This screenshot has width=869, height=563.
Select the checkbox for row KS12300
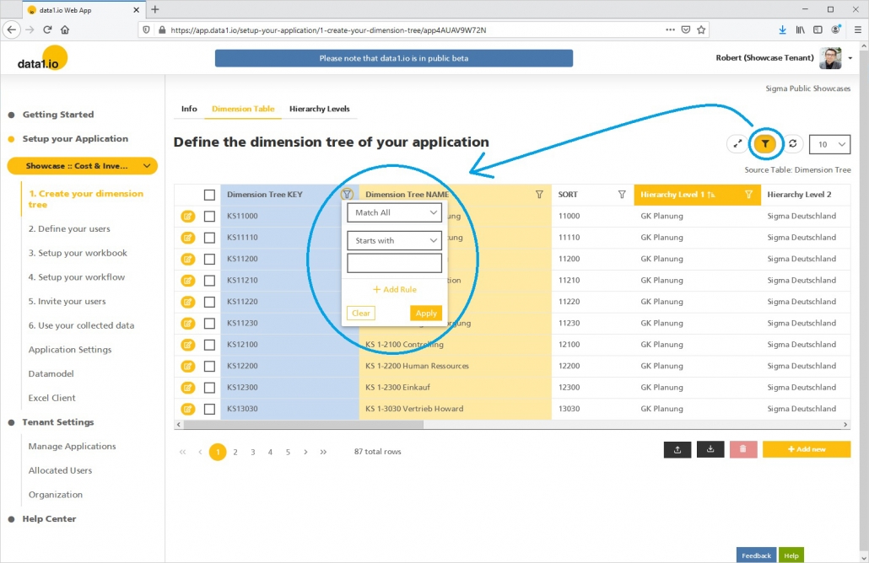(209, 388)
